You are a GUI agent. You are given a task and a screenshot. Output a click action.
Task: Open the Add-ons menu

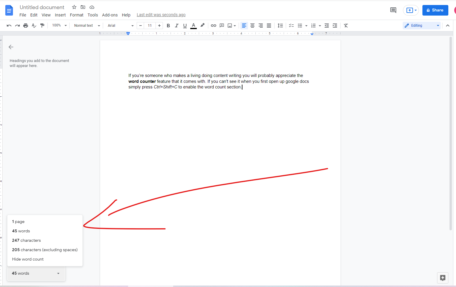coord(110,15)
